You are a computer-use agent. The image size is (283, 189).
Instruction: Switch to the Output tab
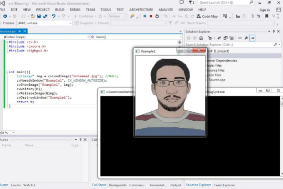[x=176, y=185]
